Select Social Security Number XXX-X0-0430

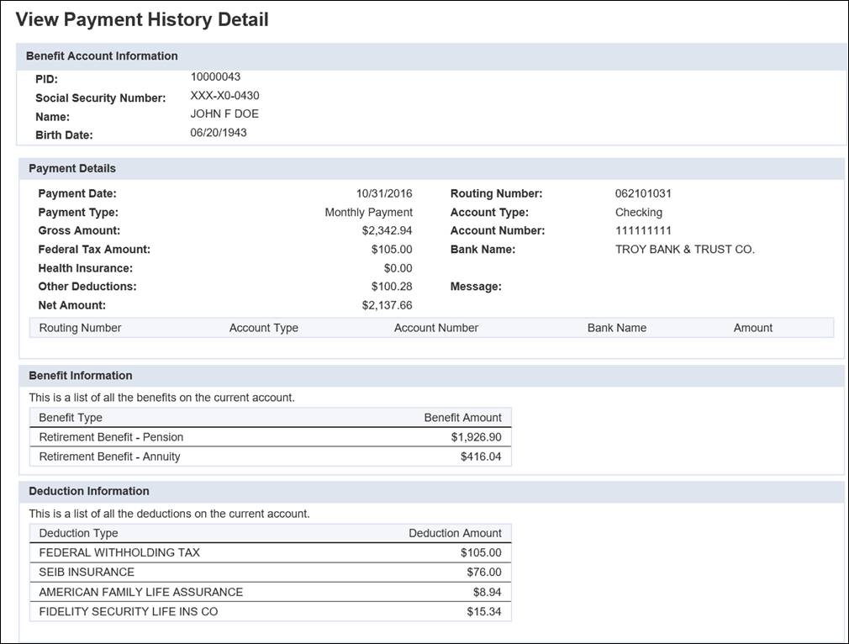pos(224,95)
